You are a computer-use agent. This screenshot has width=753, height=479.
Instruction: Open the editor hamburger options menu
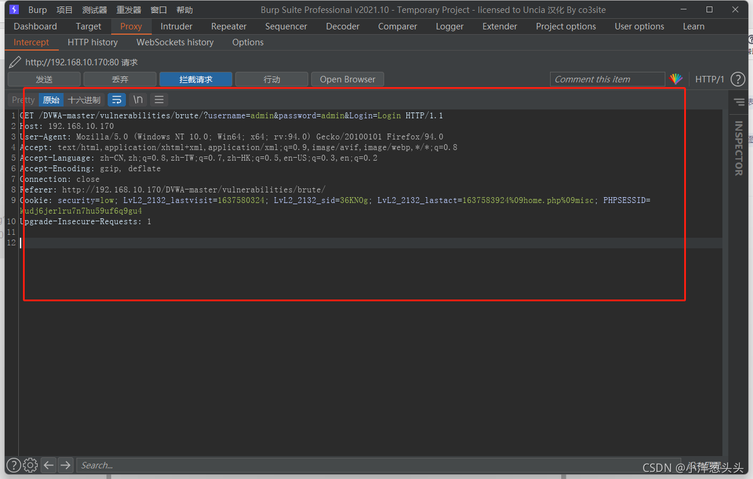159,99
